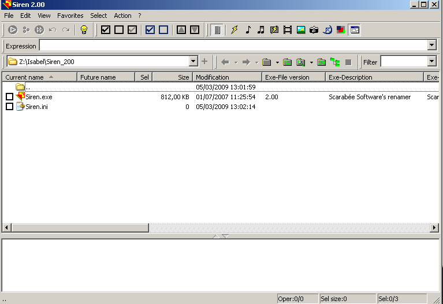Tick the checkbox next to Siren.ini
Screen dimensions: 443x304
pyautogui.click(x=10, y=107)
